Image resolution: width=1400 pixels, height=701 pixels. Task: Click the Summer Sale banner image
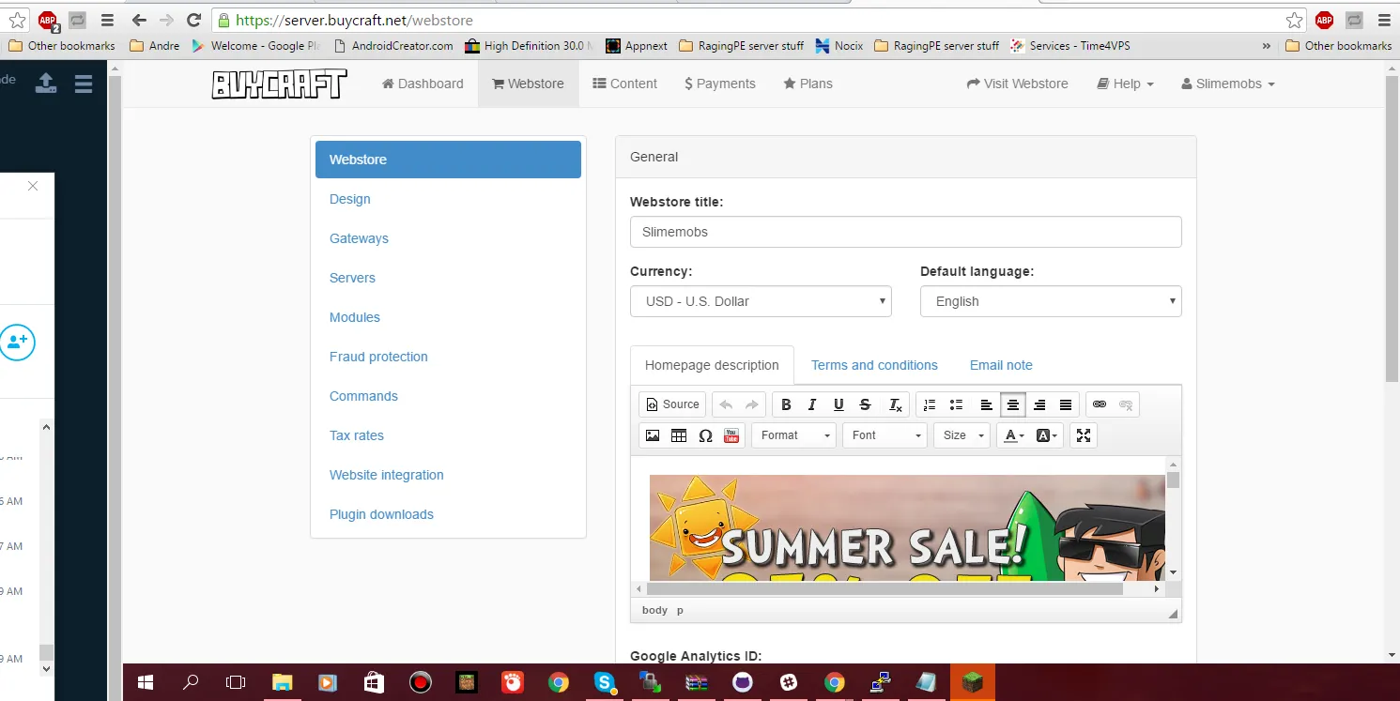click(x=907, y=527)
